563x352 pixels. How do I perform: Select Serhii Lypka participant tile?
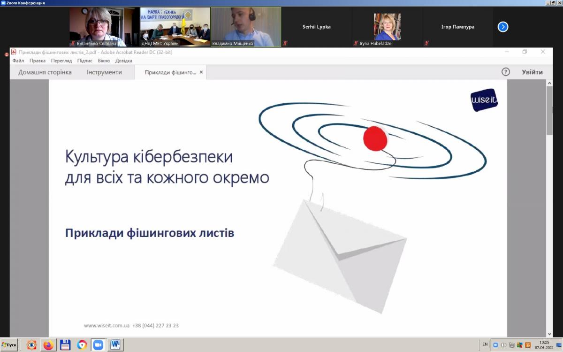click(317, 27)
